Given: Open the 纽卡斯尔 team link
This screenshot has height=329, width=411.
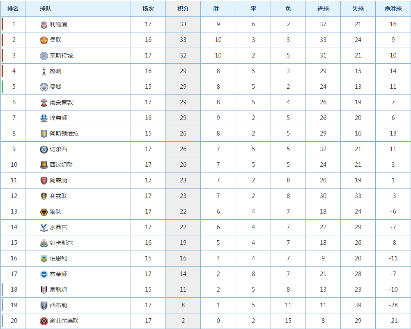Looking at the screenshot, I should pos(61,243).
